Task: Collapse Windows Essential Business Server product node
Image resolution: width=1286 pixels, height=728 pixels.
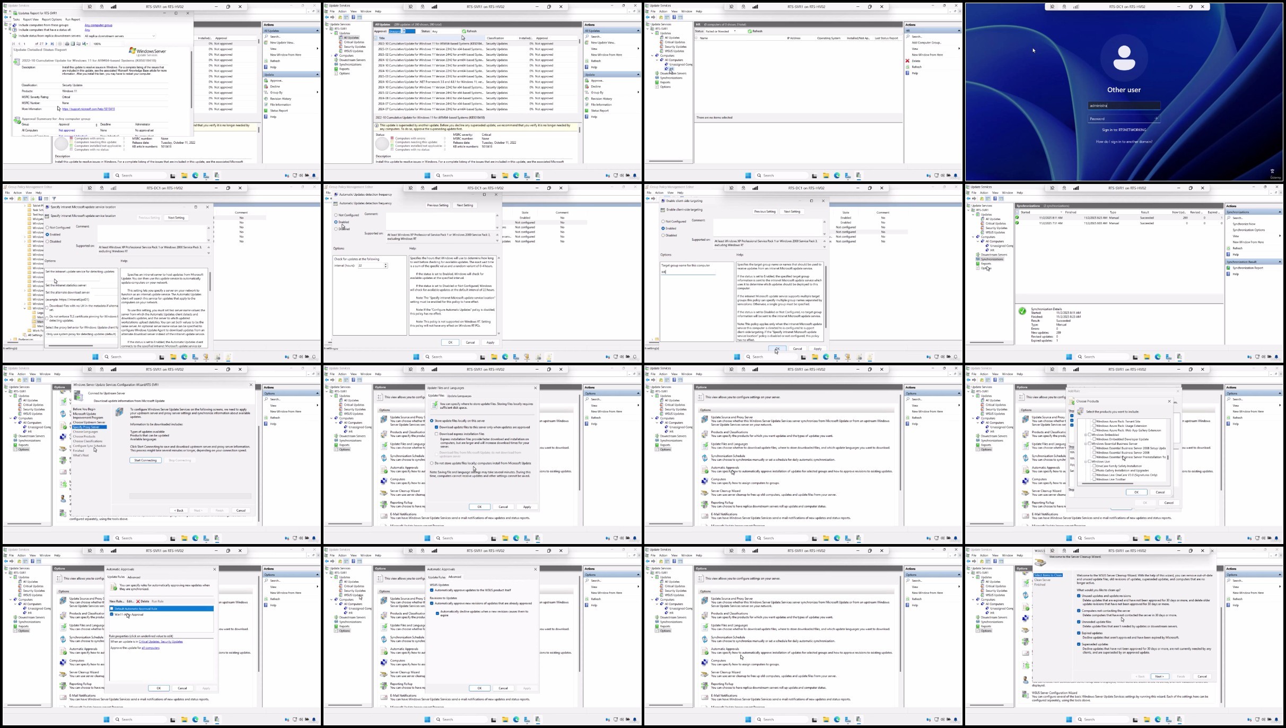Action: click(x=1086, y=444)
